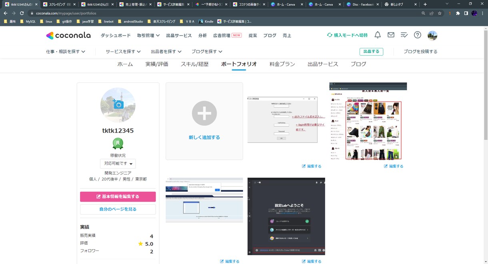Click the share page icon in address bar
The image size is (488, 264).
(431, 13)
